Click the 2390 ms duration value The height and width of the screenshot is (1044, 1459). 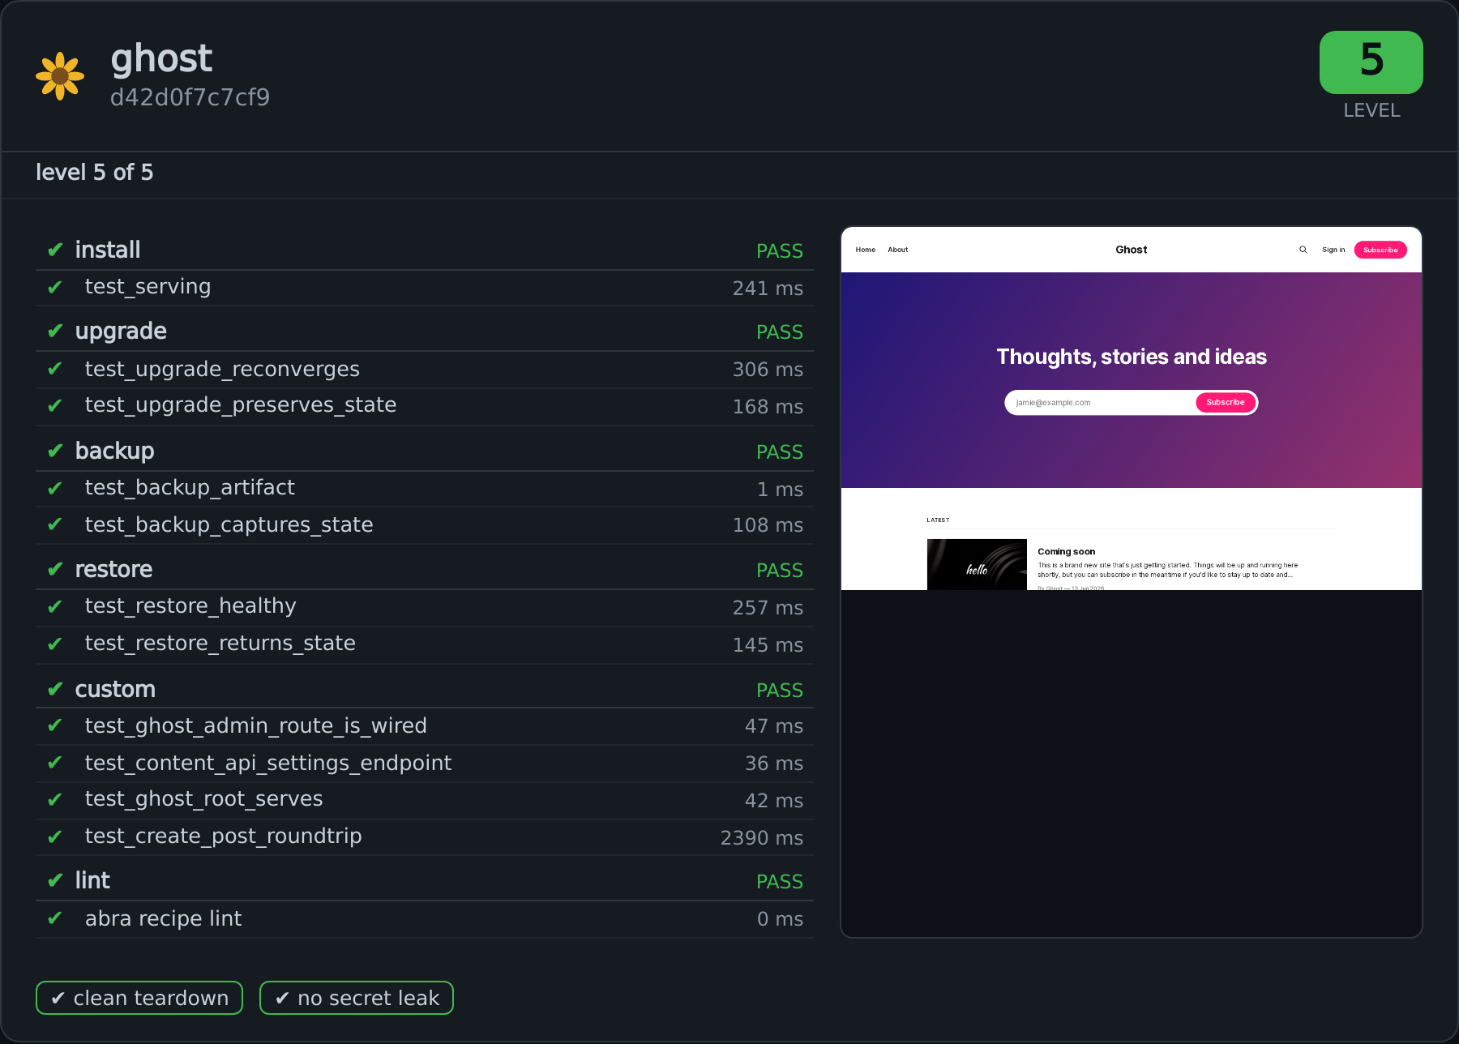(762, 838)
